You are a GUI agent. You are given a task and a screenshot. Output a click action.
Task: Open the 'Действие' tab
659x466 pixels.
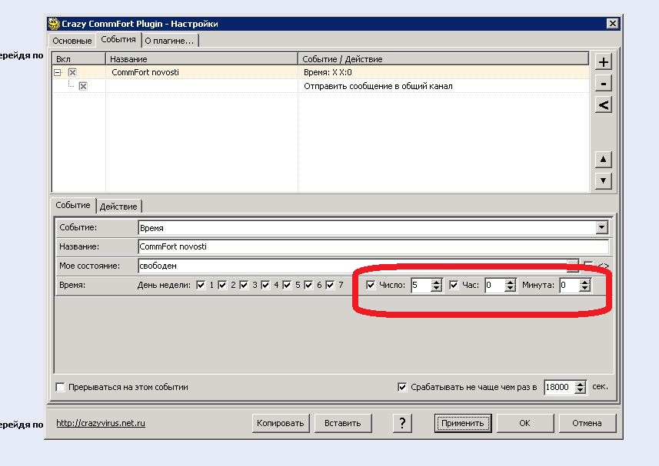coord(119,207)
